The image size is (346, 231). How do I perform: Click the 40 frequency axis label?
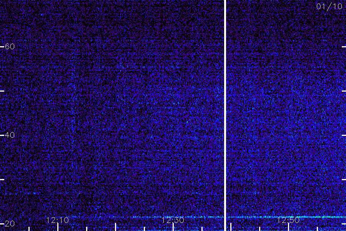10,135
